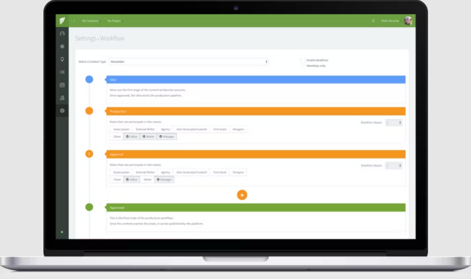471x279 pixels.
Task: Toggle Client role under Approval
Action: 117,180
